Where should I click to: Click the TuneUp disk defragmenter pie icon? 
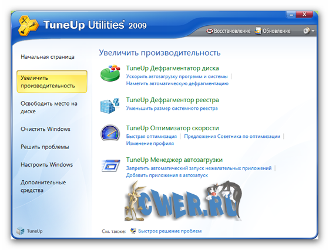[x=110, y=73]
